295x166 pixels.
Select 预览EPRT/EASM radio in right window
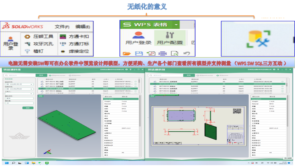click(x=197, y=75)
